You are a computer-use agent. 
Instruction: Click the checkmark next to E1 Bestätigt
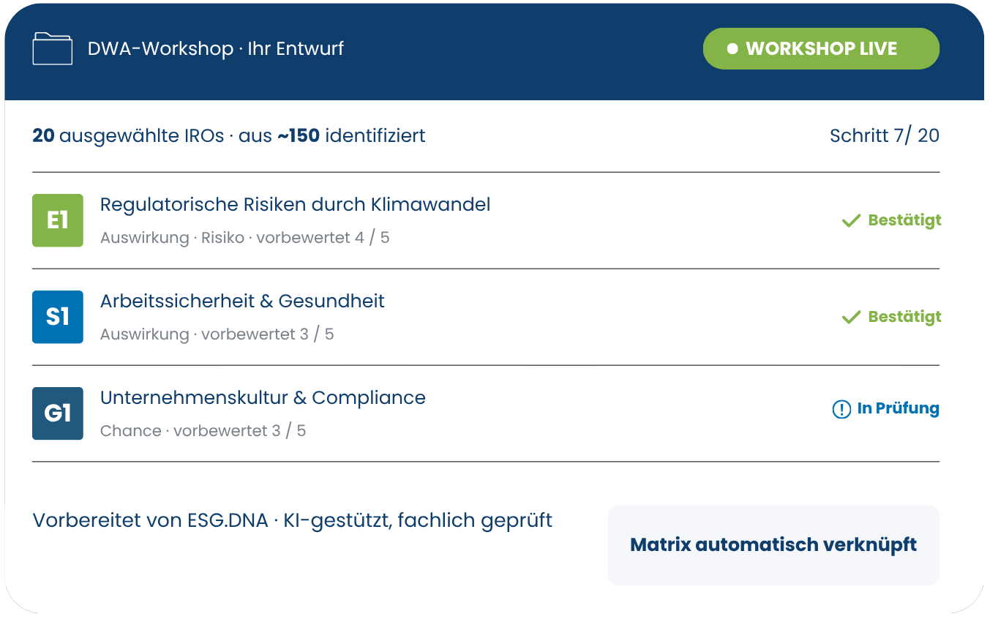pyautogui.click(x=851, y=220)
